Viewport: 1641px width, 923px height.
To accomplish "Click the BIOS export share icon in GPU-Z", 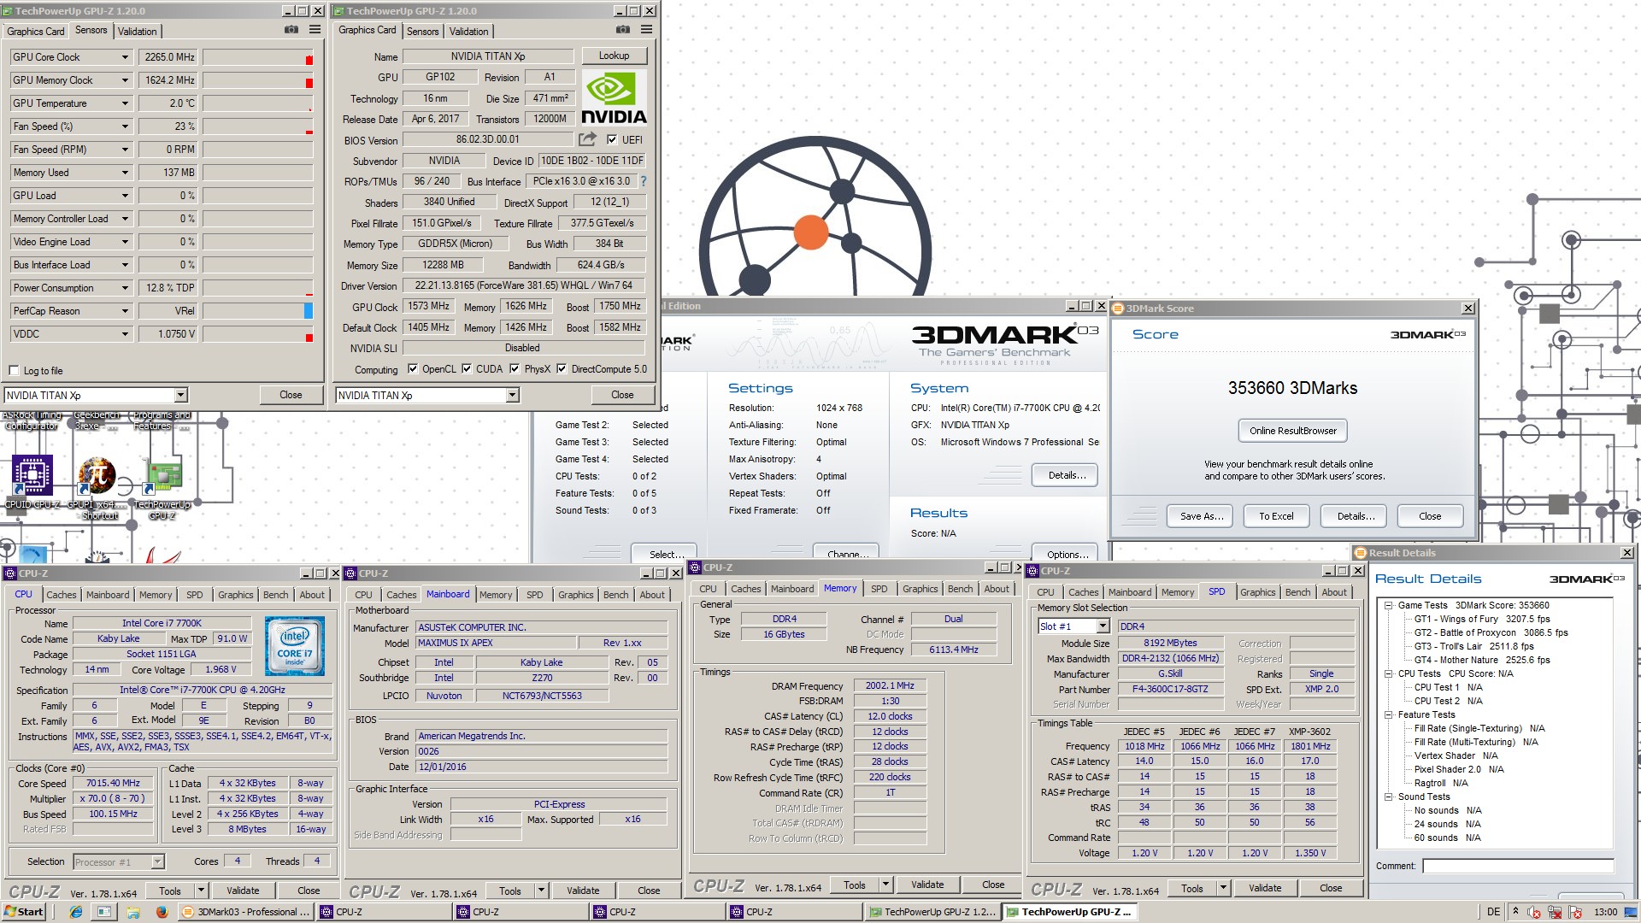I will pyautogui.click(x=587, y=138).
